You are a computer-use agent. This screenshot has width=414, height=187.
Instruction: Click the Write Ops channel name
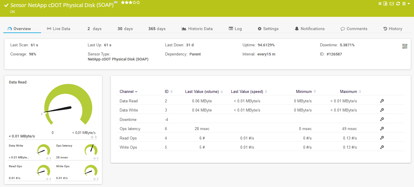click(x=128, y=147)
